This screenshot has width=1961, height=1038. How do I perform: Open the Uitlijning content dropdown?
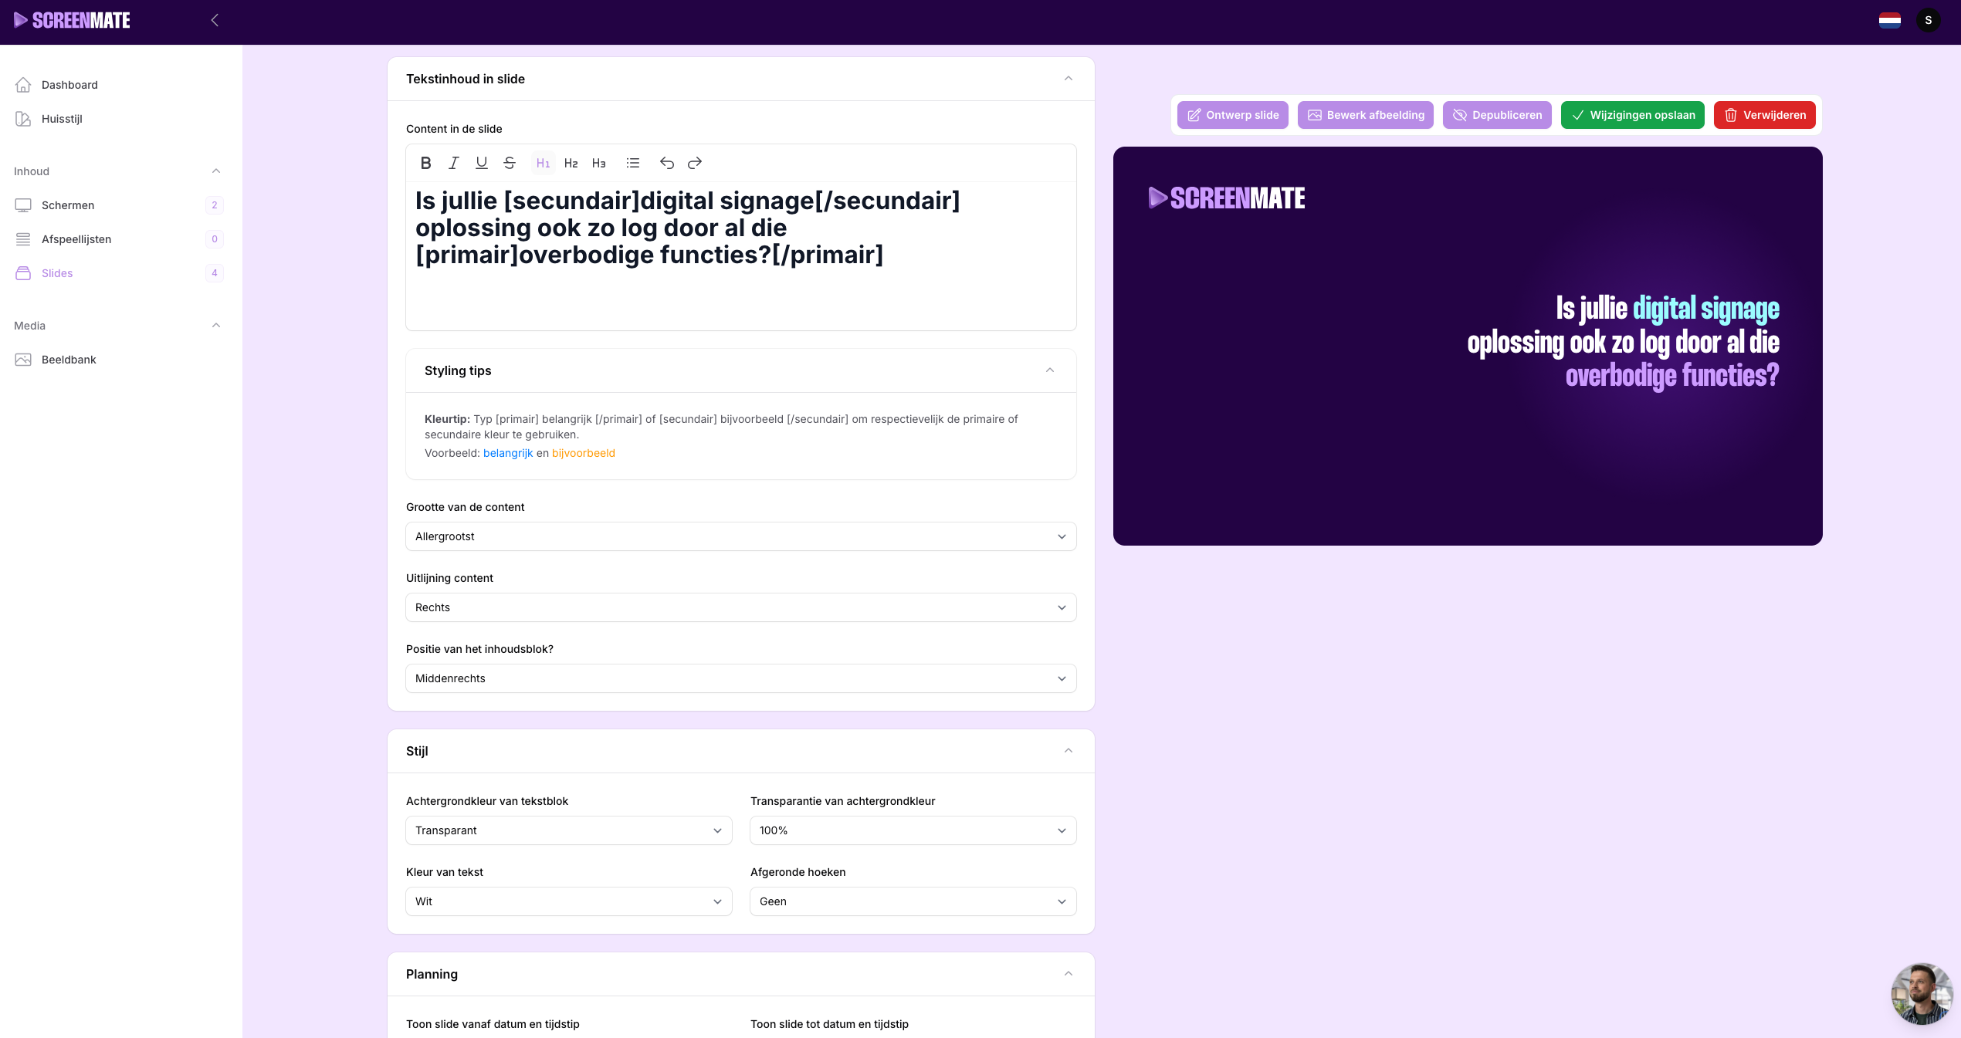coord(740,607)
